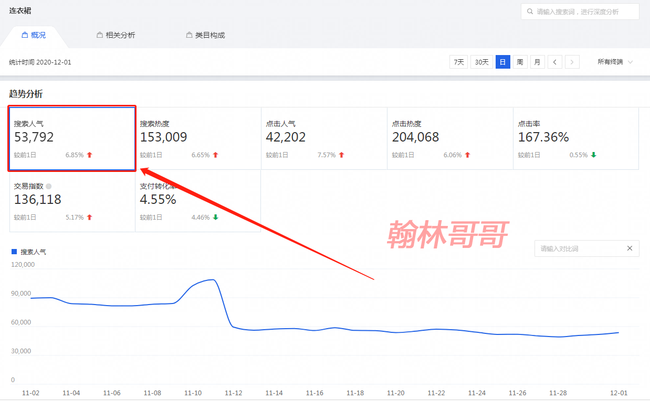Image resolution: width=650 pixels, height=401 pixels.
Task: Select the 支付转化率 metric card
Action: (198, 201)
